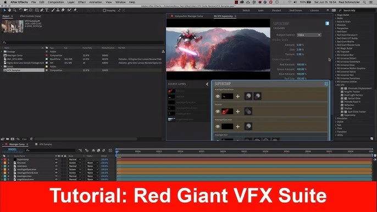This screenshot has height=212, width=377.
Task: Click the blue info icon beside Supercomp title
Action: click(327, 23)
